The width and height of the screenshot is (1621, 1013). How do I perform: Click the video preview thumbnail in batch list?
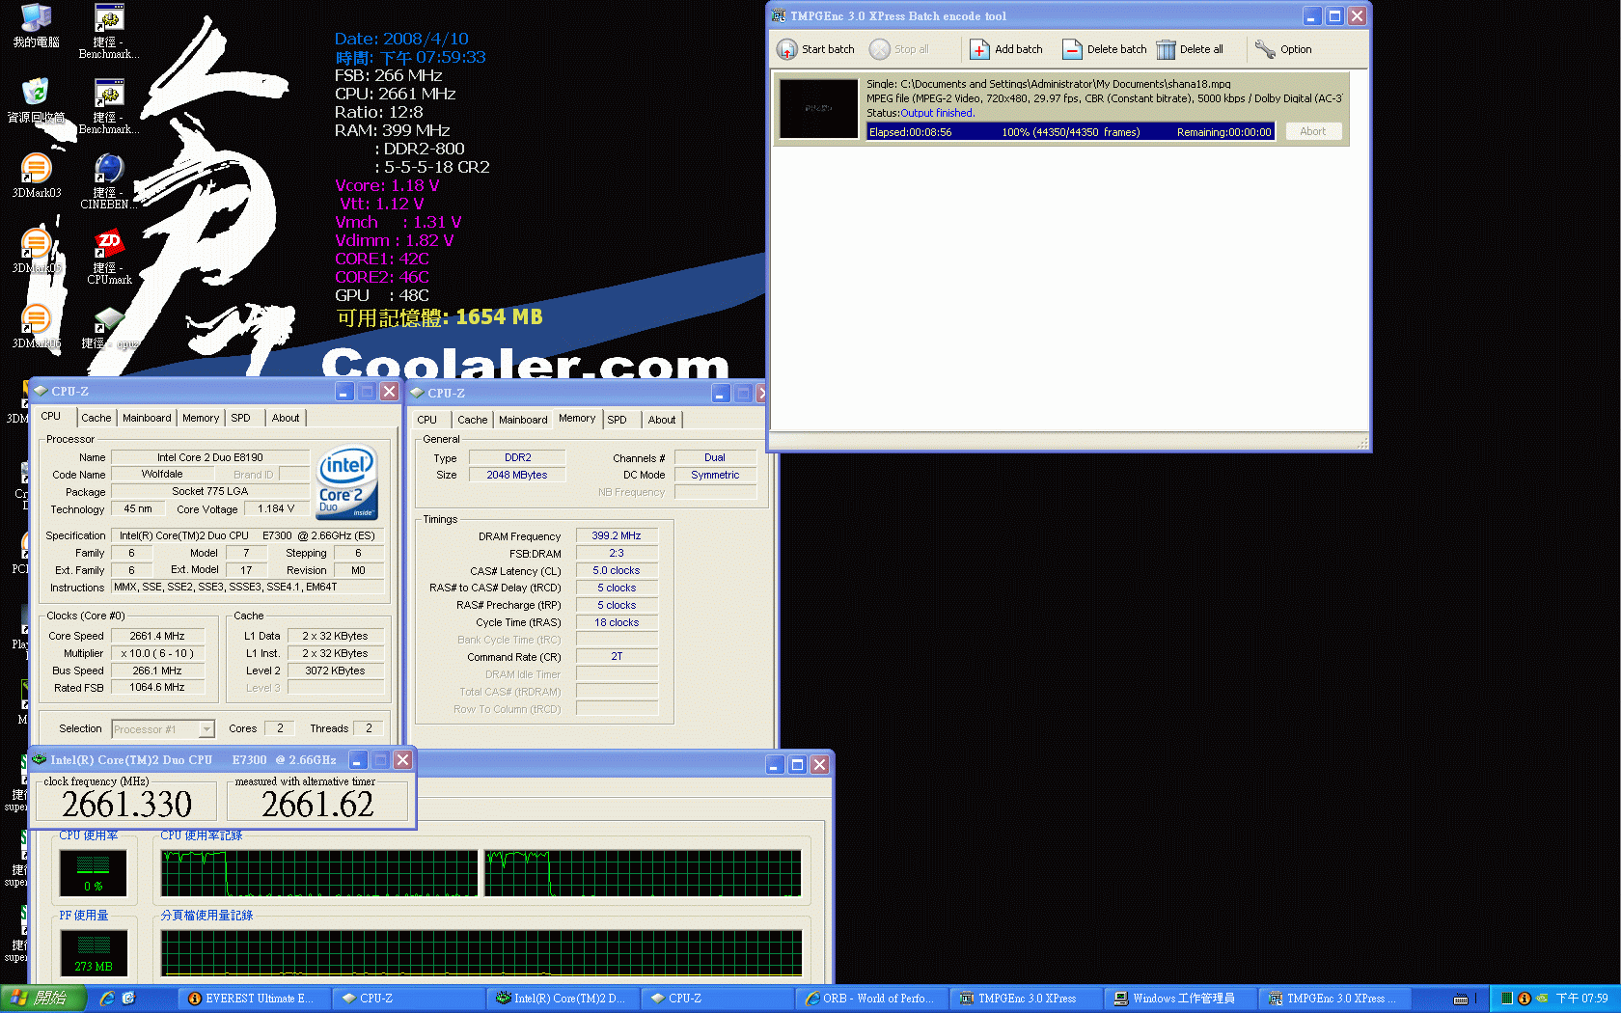pos(818,109)
